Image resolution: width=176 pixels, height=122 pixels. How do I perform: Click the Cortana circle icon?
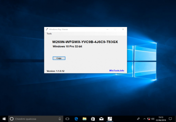[12, 119]
